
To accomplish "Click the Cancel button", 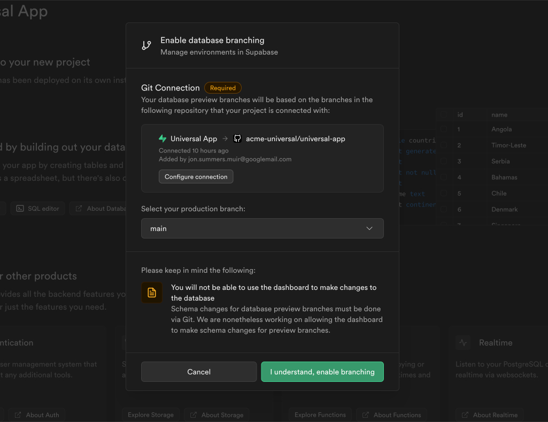I will coord(199,372).
